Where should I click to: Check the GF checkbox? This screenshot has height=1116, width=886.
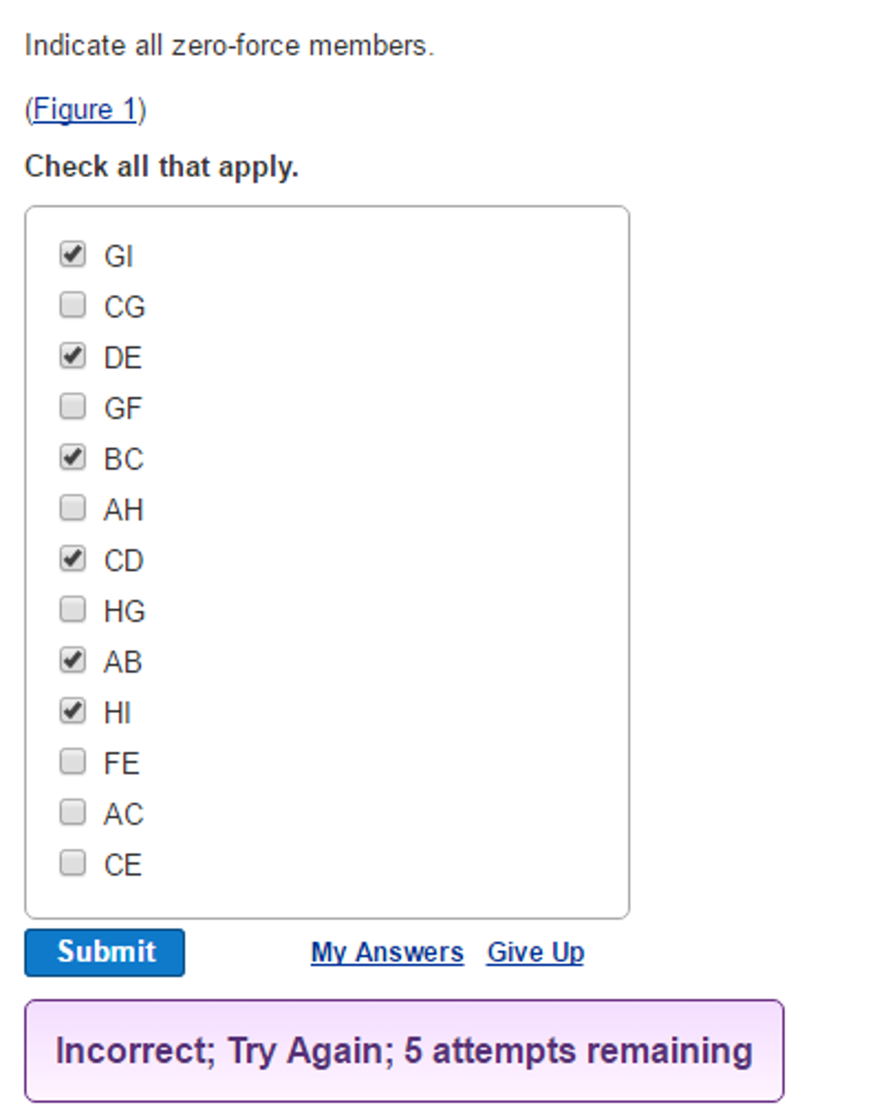71,406
